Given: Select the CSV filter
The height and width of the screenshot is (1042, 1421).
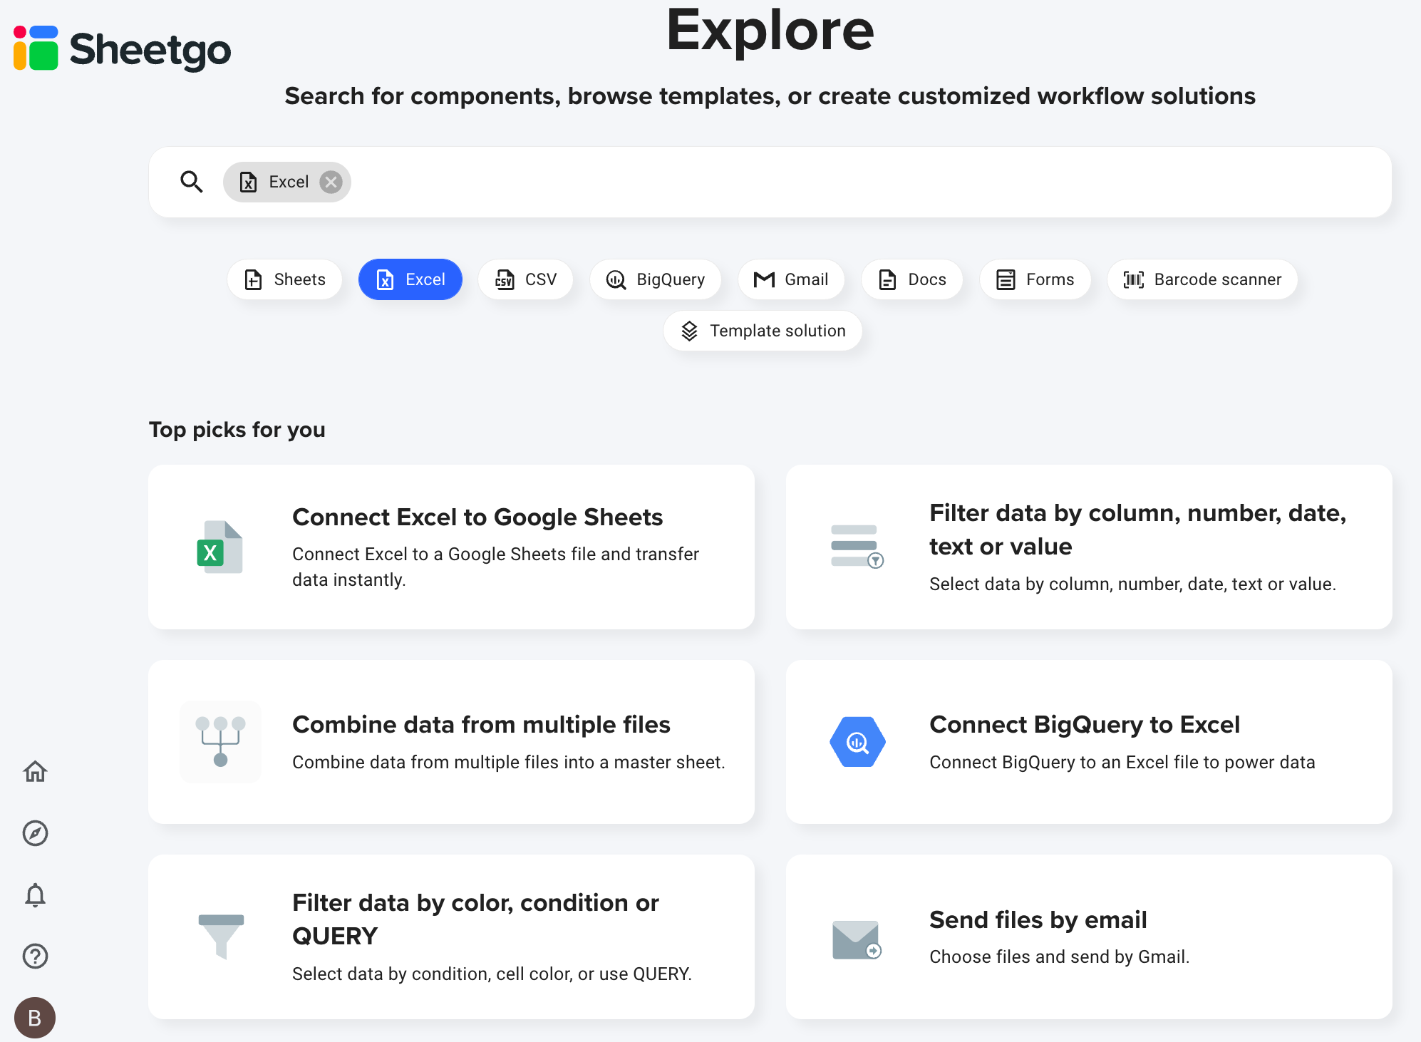Looking at the screenshot, I should 526,279.
